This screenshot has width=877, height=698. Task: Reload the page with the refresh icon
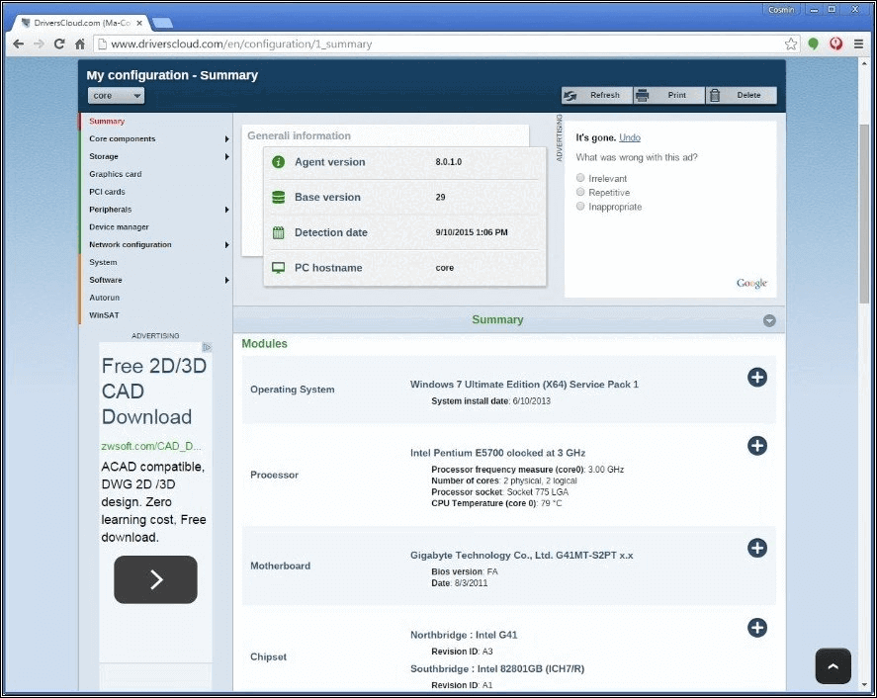pyautogui.click(x=59, y=44)
